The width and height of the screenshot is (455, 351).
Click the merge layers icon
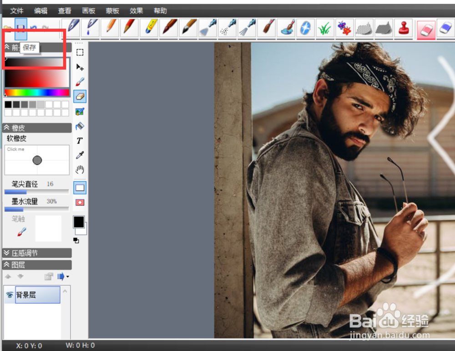click(x=49, y=276)
